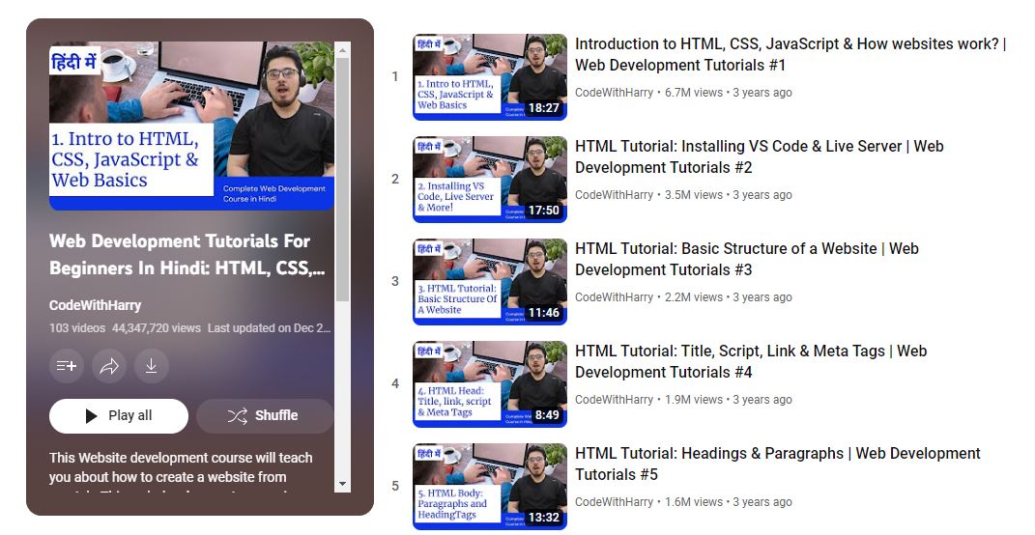
Task: Open the CodeWithHarry channel under playlist title
Action: point(95,305)
